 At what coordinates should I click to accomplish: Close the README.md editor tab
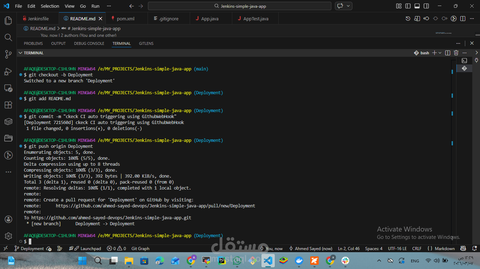100,19
